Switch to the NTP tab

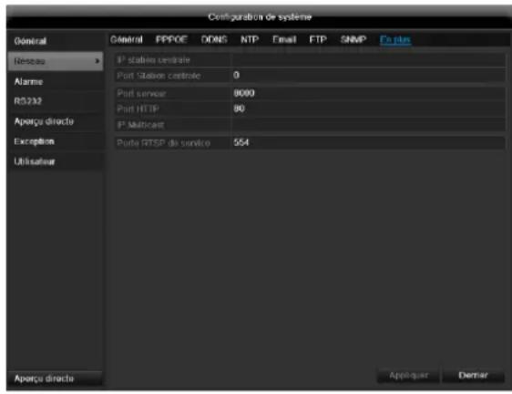[250, 39]
